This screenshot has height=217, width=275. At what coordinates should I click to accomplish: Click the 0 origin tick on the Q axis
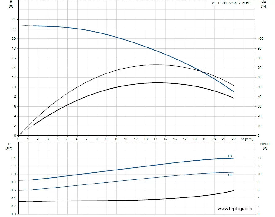click(19, 139)
